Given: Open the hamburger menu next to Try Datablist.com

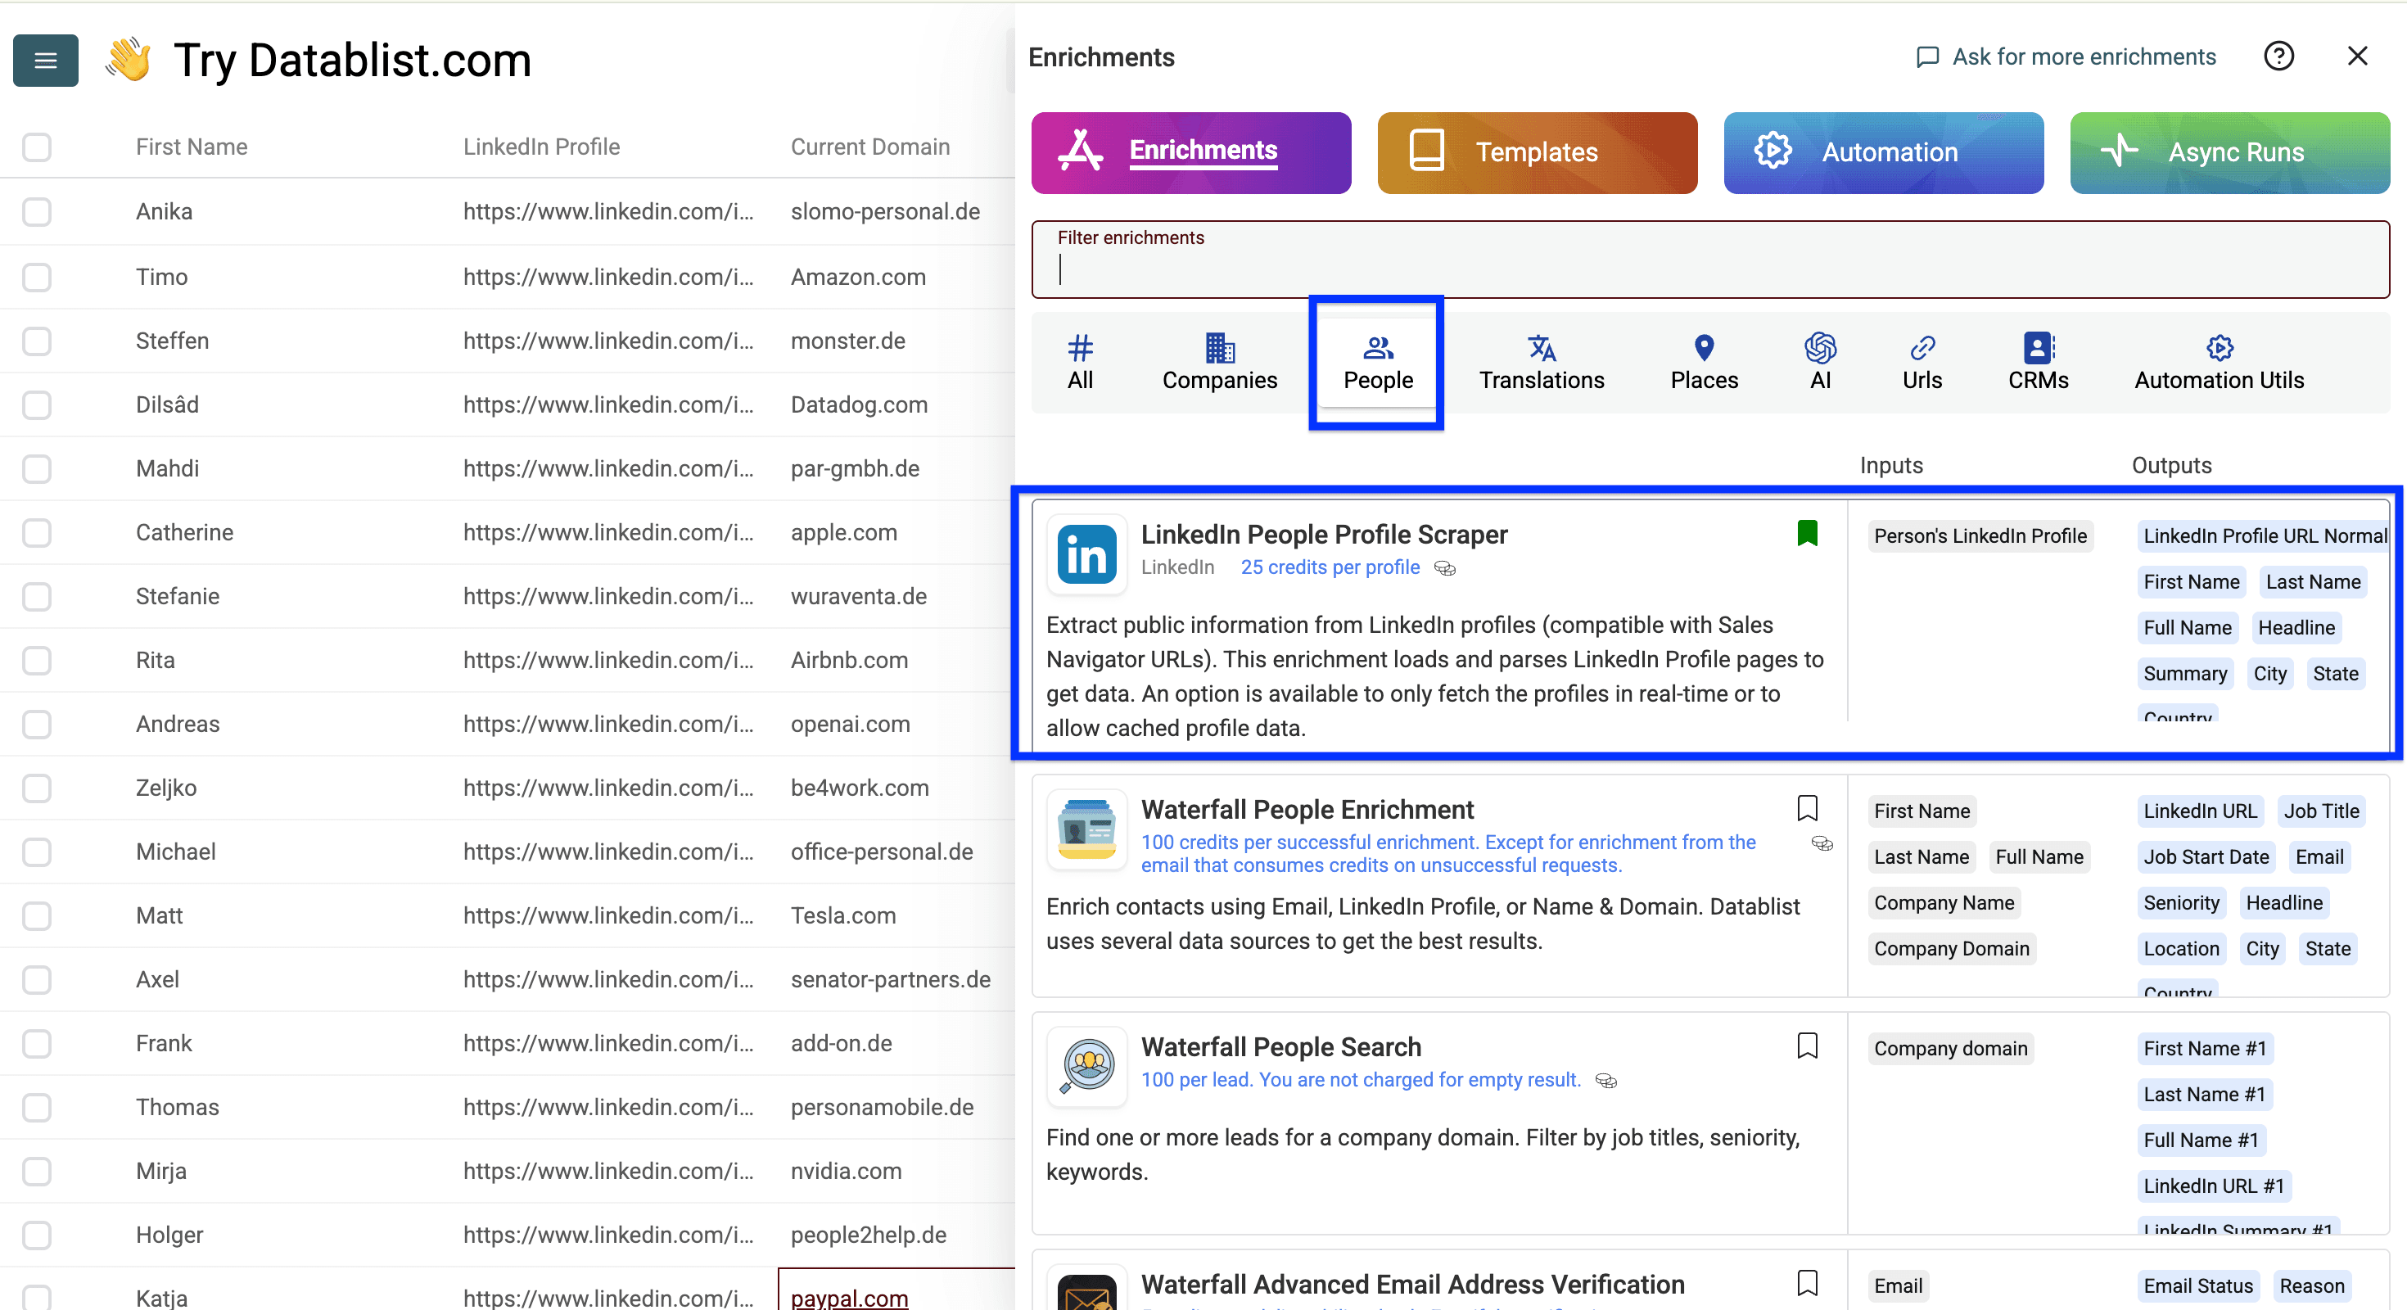Looking at the screenshot, I should [x=45, y=60].
